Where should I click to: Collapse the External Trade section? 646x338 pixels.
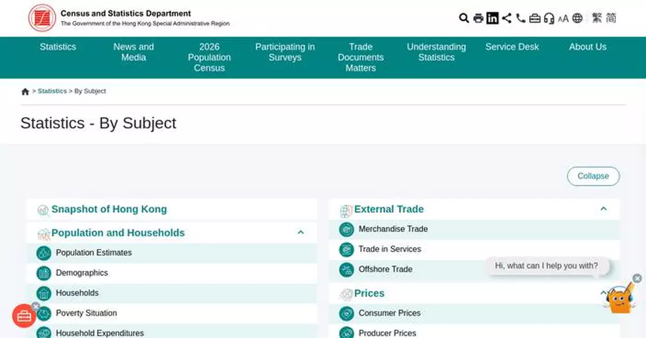click(x=603, y=209)
